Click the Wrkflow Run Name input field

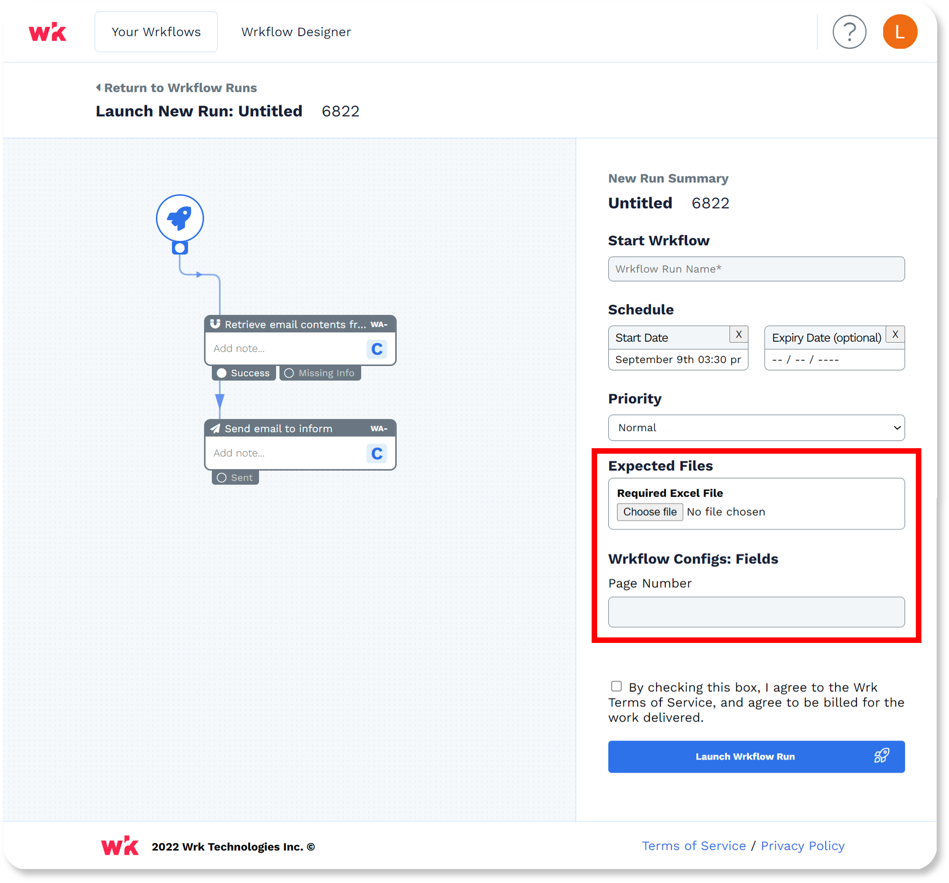pos(756,268)
